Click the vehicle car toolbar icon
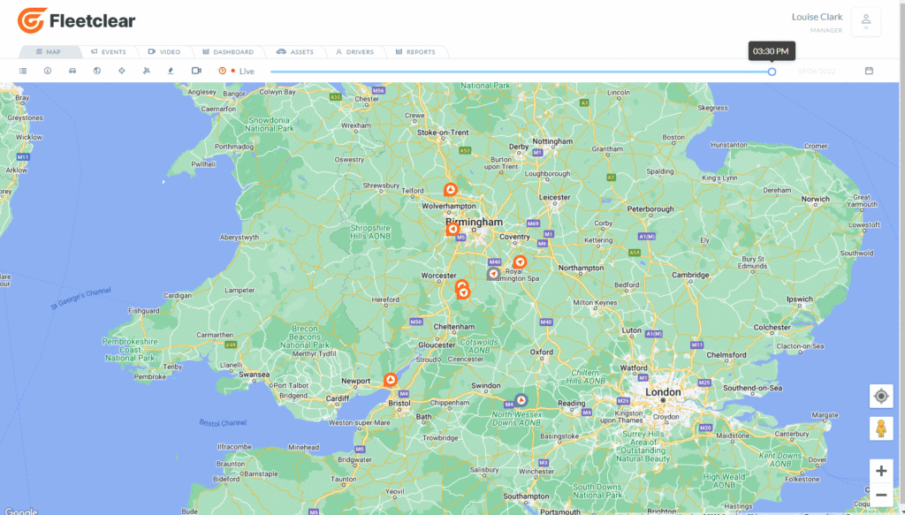The image size is (905, 515). (72, 71)
